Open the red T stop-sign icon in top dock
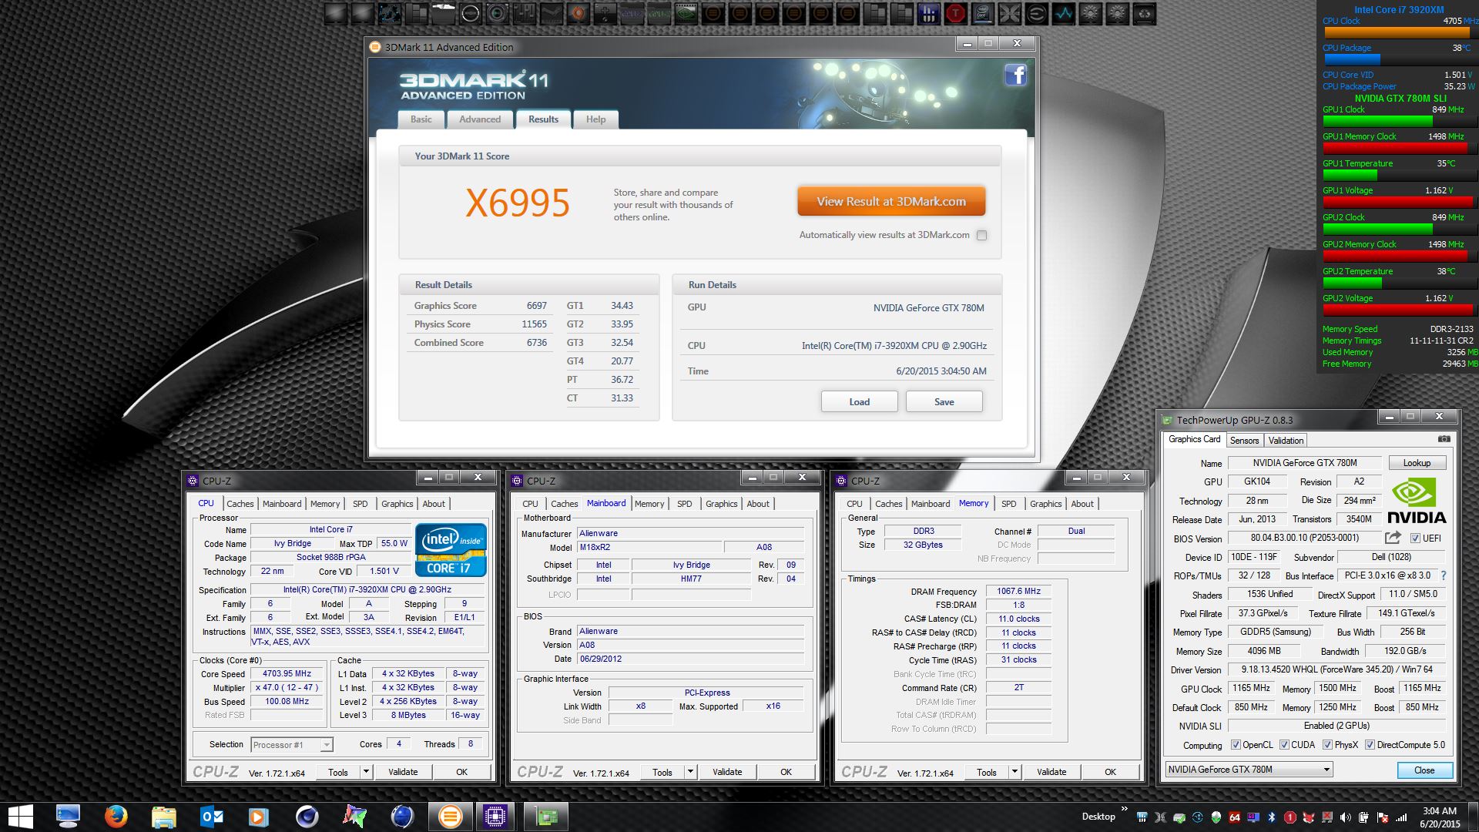1479x832 pixels. coord(955,13)
